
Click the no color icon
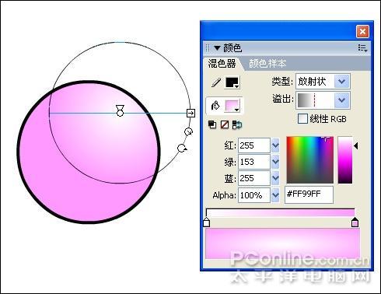225,124
